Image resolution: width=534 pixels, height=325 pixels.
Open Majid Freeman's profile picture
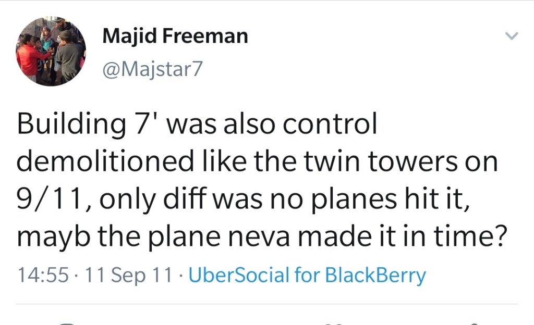point(51,52)
